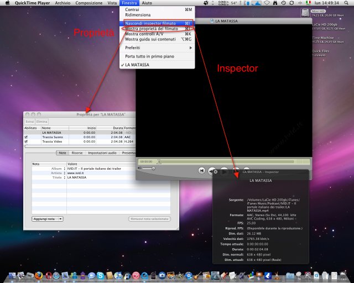Click the QuickTime document icon in title bar
This screenshot has width=354, height=283.
pos(212,21)
